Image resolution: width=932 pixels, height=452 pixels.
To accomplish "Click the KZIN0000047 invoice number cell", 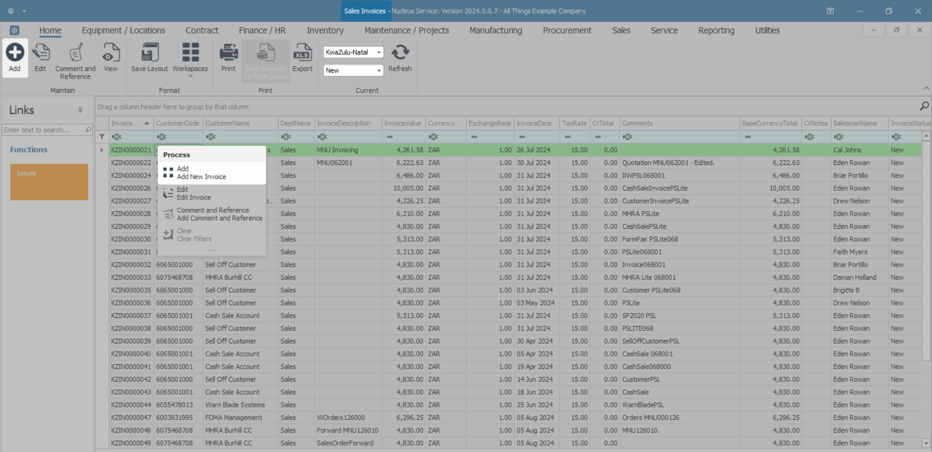I will 131,418.
